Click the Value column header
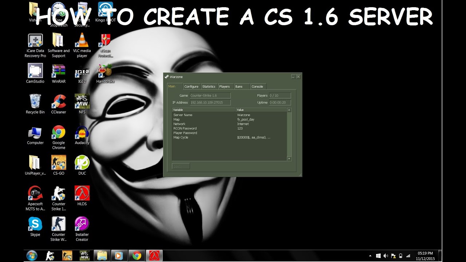This screenshot has height=262, width=466. tap(261, 110)
